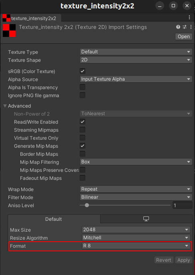Open the Format R 8 dropdown

(x=136, y=246)
